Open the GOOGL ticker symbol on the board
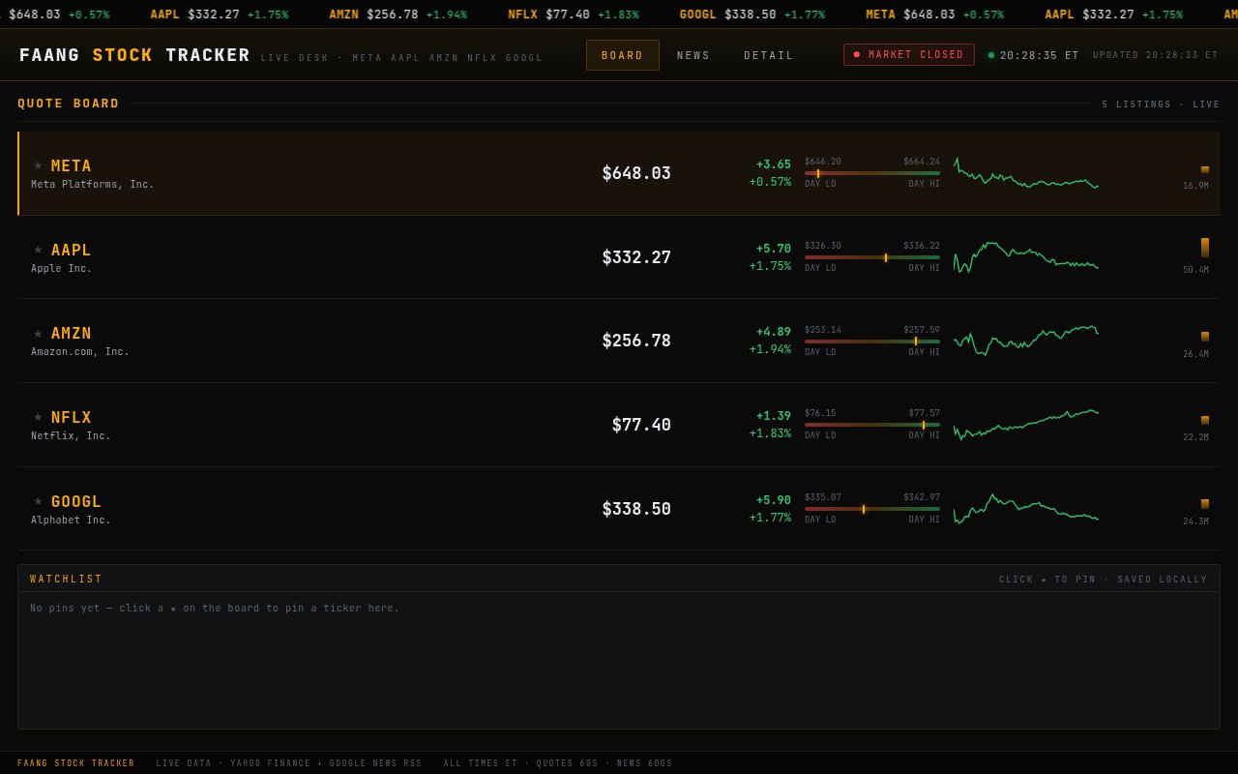The image size is (1238, 774). coord(76,502)
